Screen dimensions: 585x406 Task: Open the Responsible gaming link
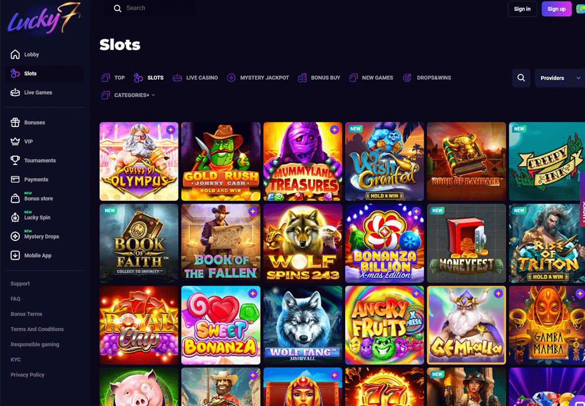click(x=35, y=345)
